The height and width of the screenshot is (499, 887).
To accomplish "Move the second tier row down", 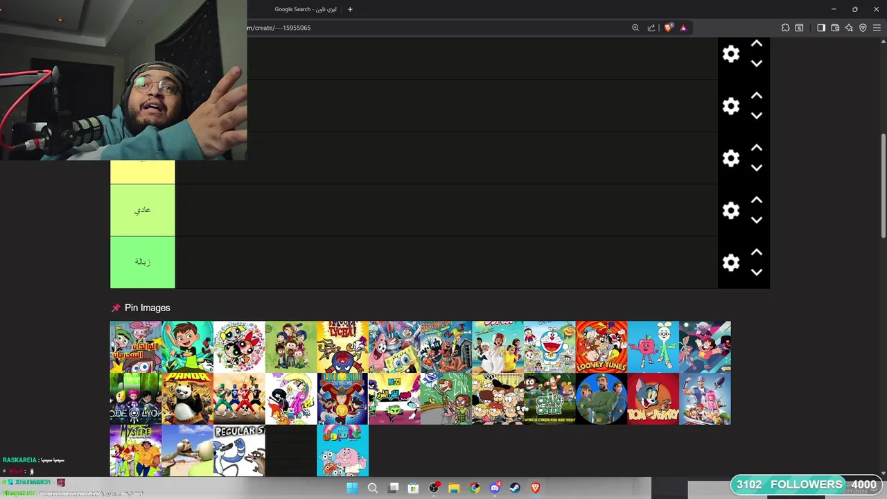I will coord(757,116).
